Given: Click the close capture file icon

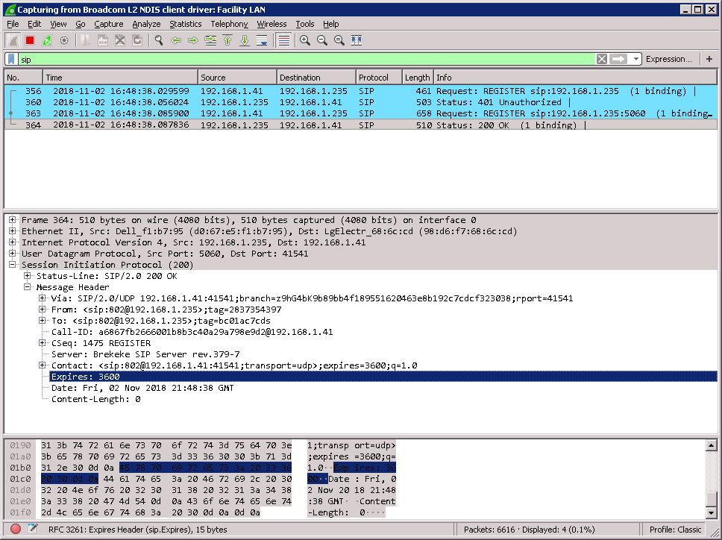Looking at the screenshot, I should click(x=120, y=40).
